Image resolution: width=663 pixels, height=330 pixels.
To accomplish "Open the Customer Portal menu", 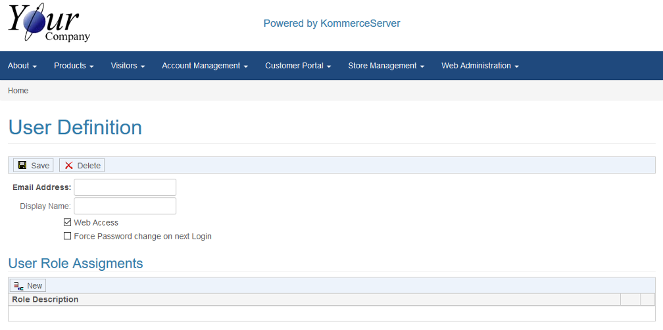I will 298,66.
